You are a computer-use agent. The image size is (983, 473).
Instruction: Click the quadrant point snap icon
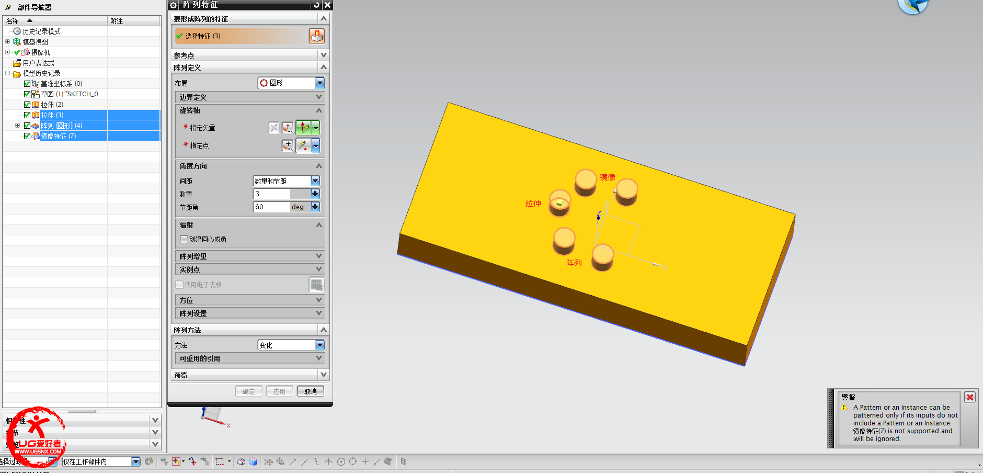pyautogui.click(x=353, y=461)
